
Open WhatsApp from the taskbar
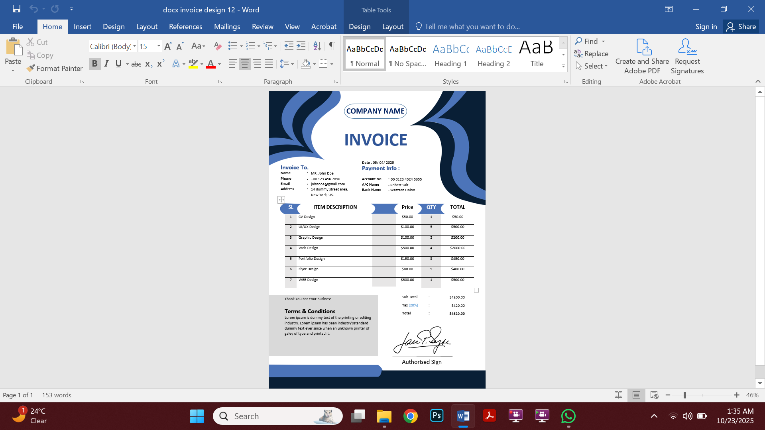pyautogui.click(x=568, y=416)
